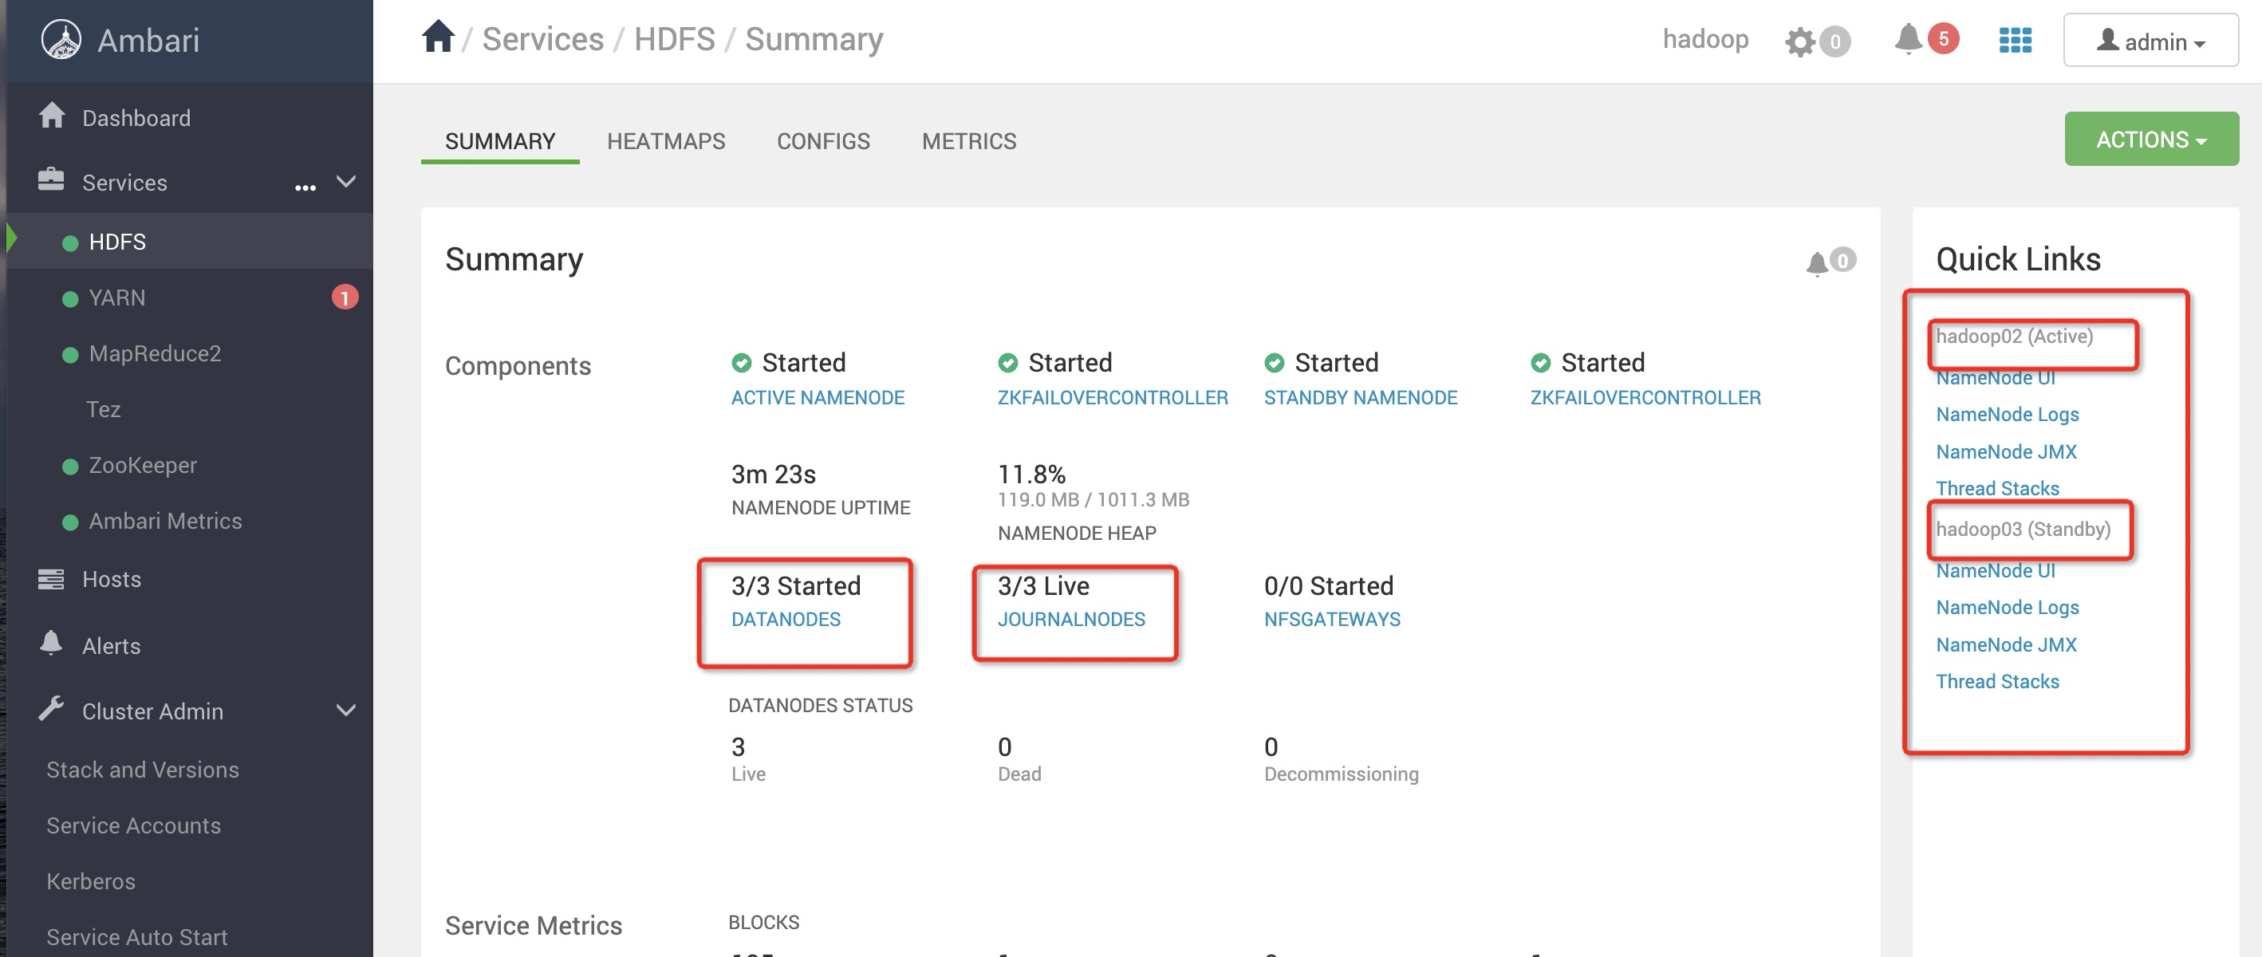Open background operations gear icon
2262x957 pixels.
[1800, 41]
